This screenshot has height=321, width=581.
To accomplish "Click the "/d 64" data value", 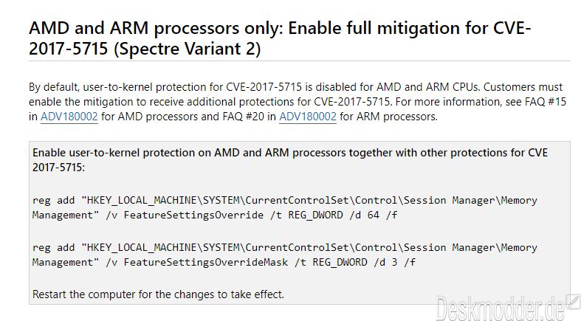I will [x=359, y=215].
